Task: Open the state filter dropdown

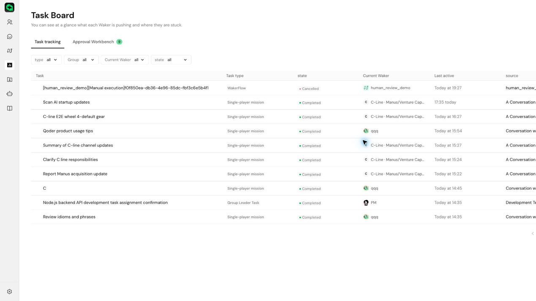Action: tap(171, 60)
